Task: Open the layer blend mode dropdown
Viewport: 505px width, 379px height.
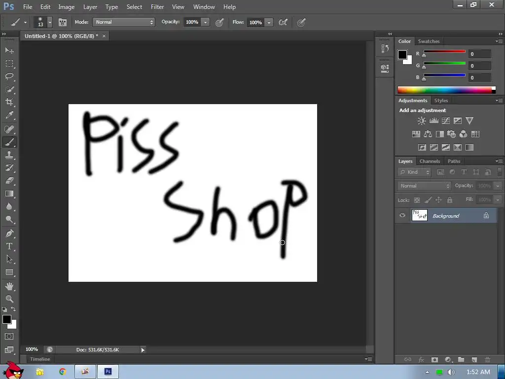Action: coord(424,186)
